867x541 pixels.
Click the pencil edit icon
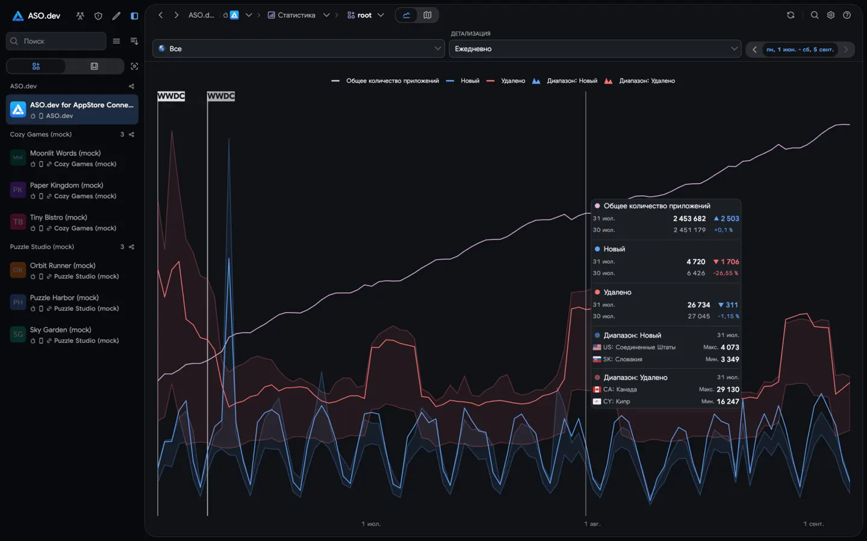pos(116,16)
